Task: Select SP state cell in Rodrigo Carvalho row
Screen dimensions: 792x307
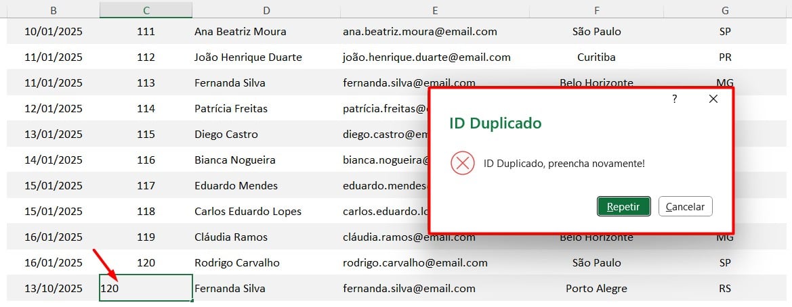Action: coord(726,262)
